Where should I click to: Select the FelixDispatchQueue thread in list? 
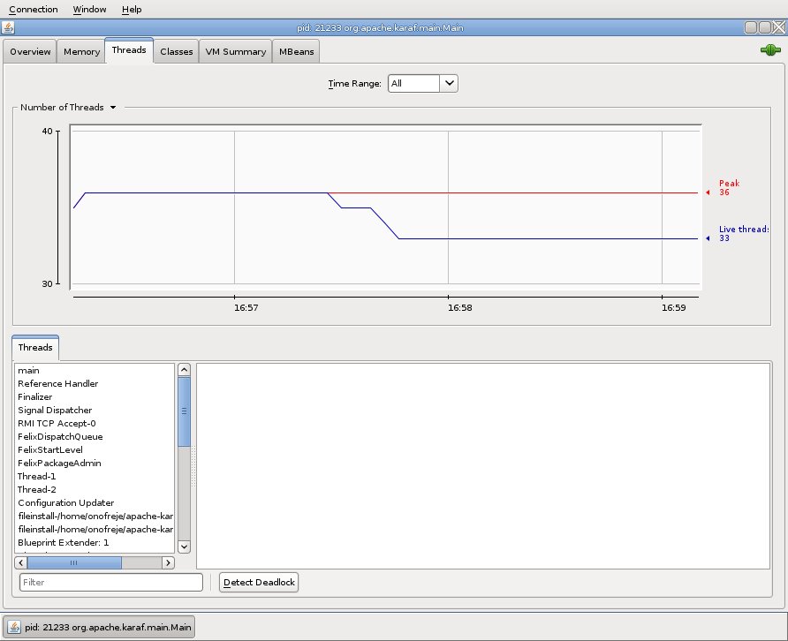[x=60, y=436]
